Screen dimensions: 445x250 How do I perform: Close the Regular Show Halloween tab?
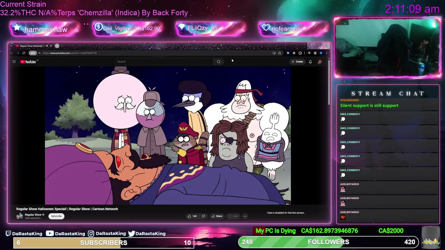[x=51, y=46]
